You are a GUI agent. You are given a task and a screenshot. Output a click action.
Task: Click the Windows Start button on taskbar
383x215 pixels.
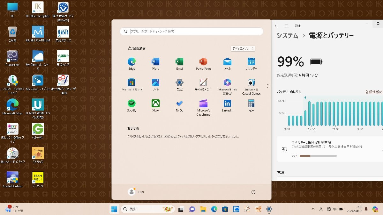(x=114, y=209)
